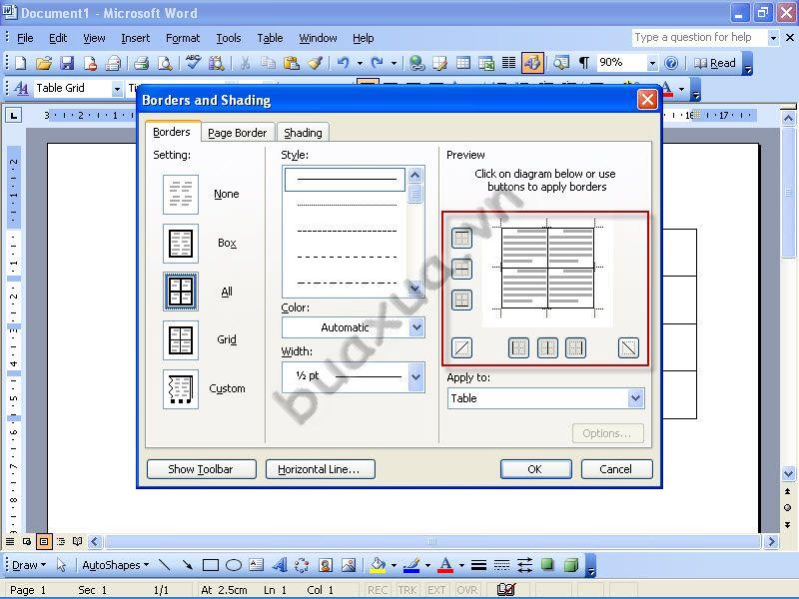Click the Fill Color paint bucket swatch
Viewport: 799px width, 599px height.
378,565
